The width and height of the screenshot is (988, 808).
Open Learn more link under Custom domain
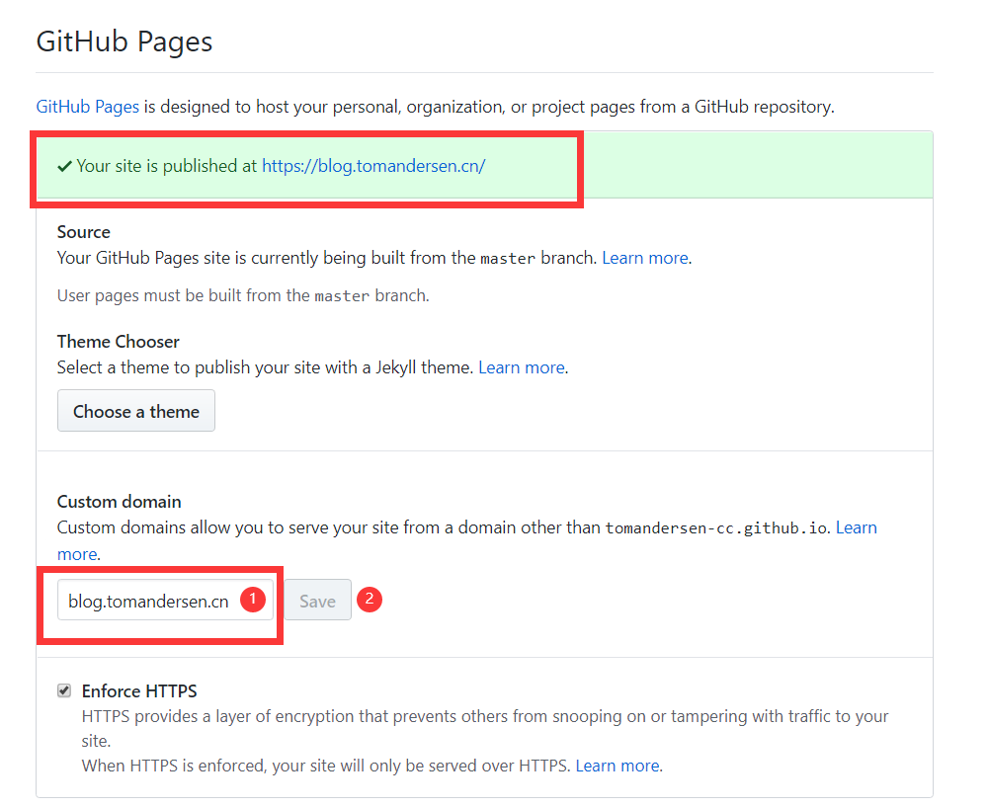click(x=857, y=527)
